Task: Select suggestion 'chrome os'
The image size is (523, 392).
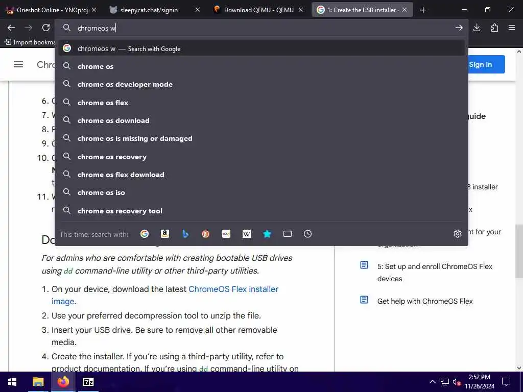Action: [261, 66]
